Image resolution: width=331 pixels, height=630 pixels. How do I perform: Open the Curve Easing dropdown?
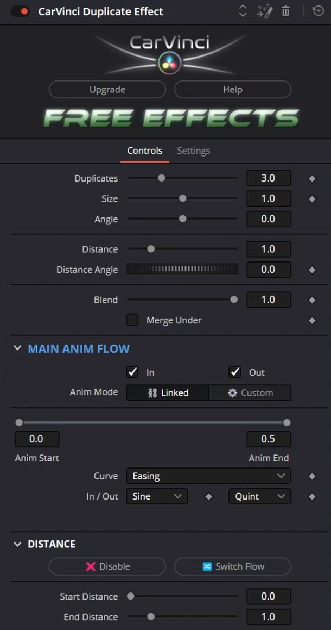pos(208,476)
